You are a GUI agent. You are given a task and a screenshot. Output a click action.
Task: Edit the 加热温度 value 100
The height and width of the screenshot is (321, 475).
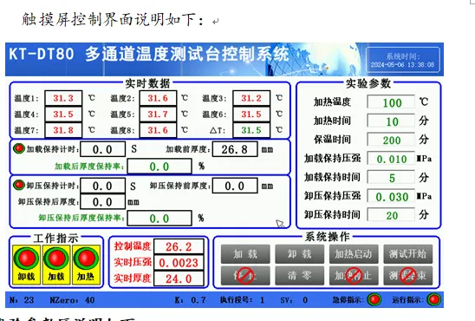(x=391, y=102)
